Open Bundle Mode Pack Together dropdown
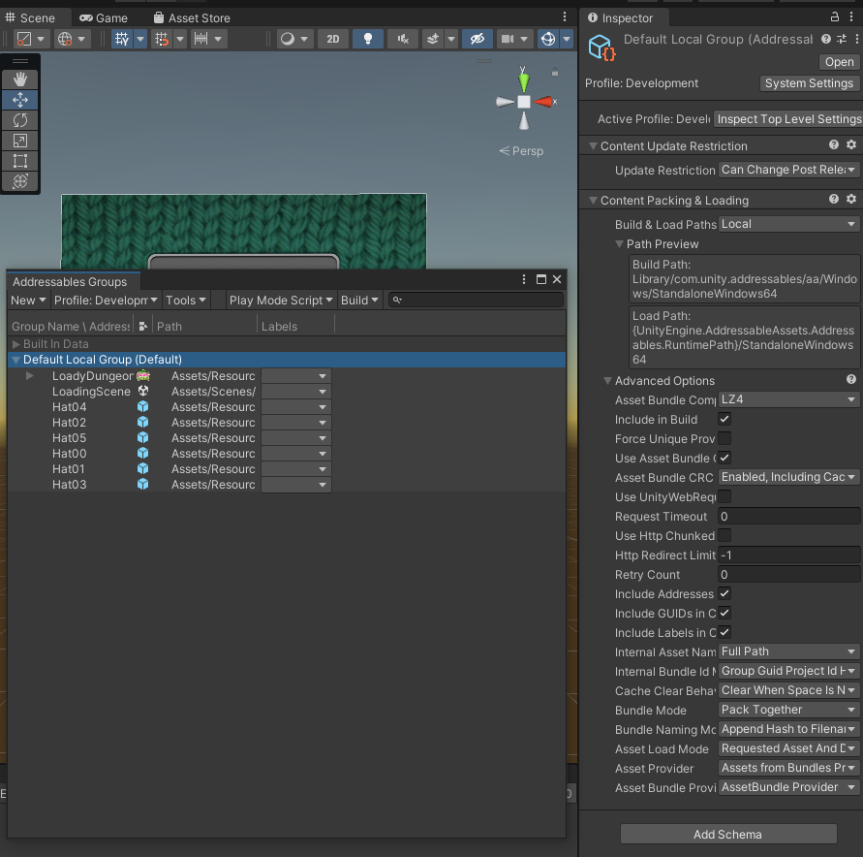Viewport: 863px width, 857px height. (788, 710)
